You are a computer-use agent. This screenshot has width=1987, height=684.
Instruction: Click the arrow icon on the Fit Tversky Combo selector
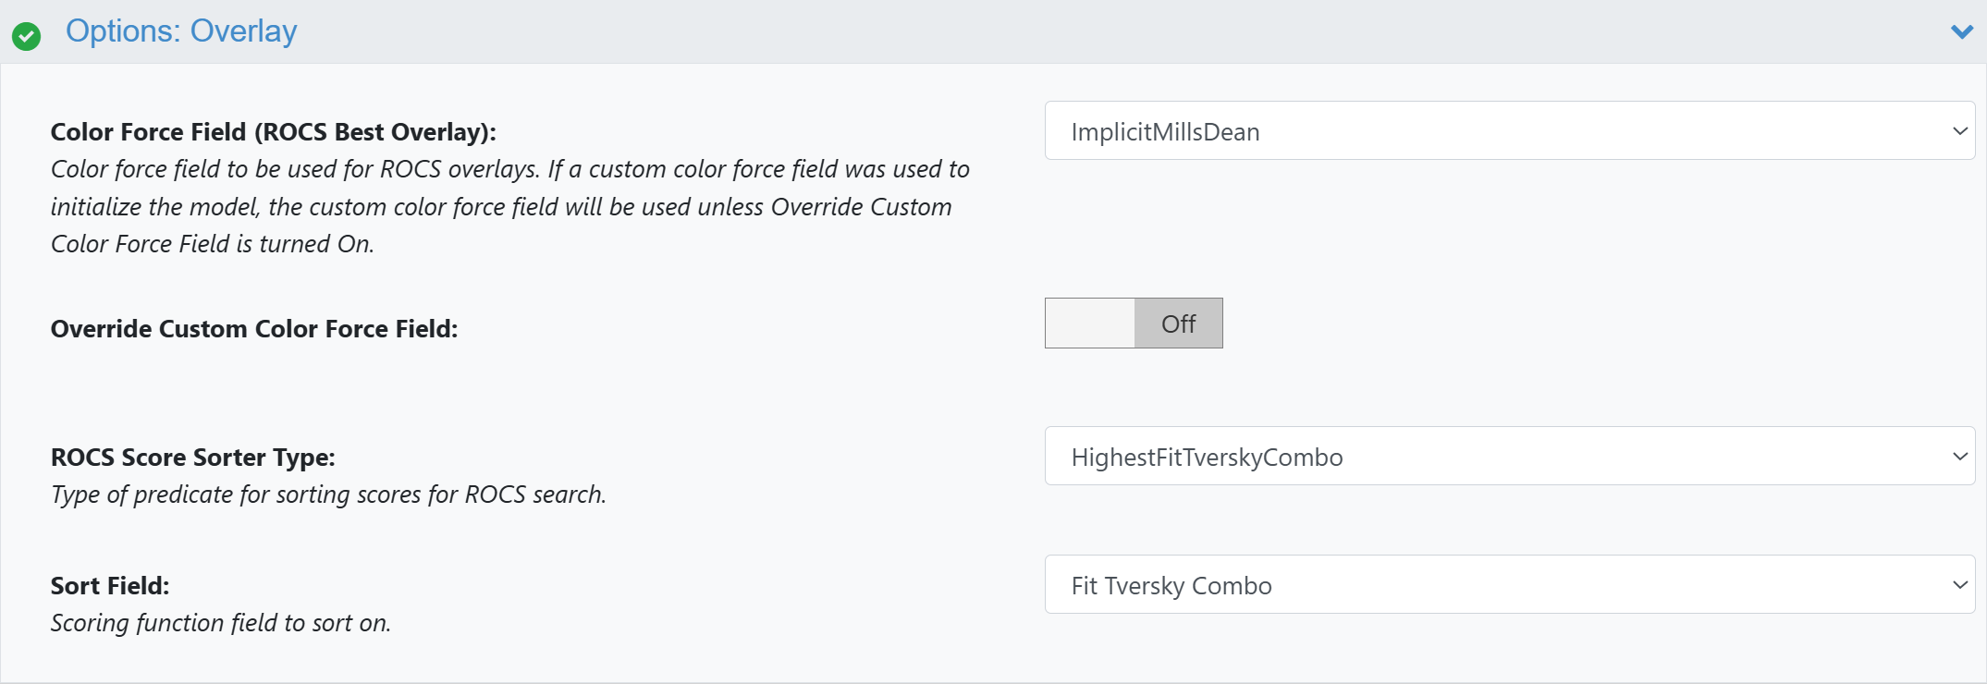coord(1959,585)
